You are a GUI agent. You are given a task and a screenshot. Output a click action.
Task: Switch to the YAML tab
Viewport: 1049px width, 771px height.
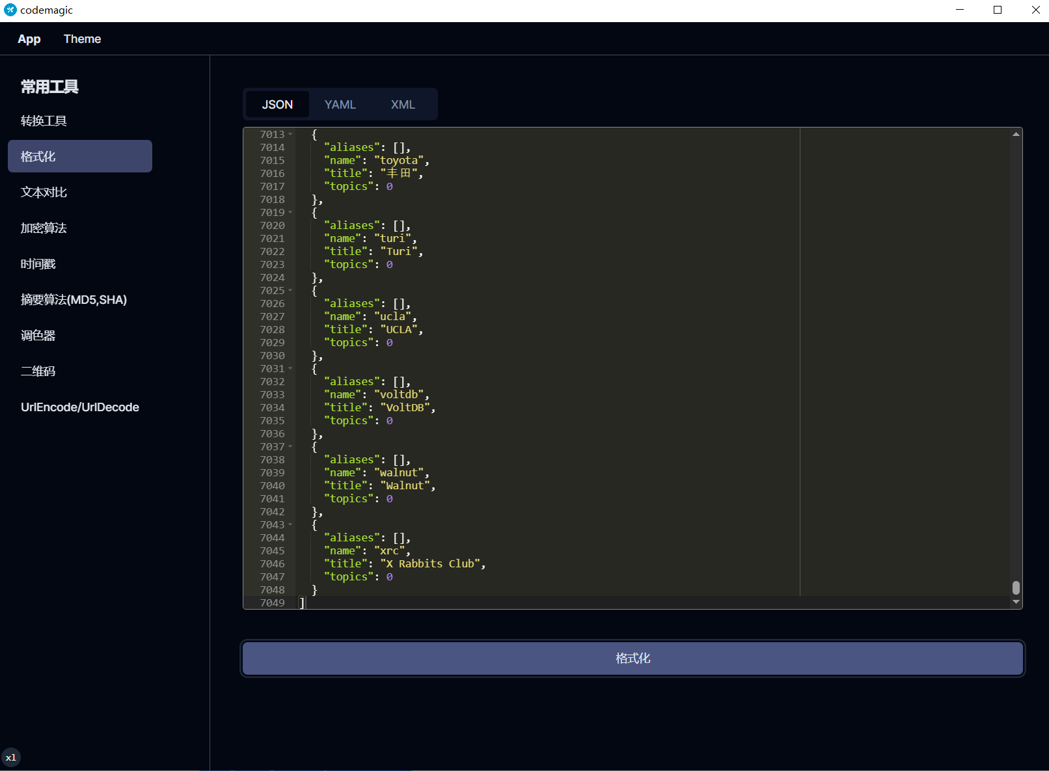click(340, 104)
